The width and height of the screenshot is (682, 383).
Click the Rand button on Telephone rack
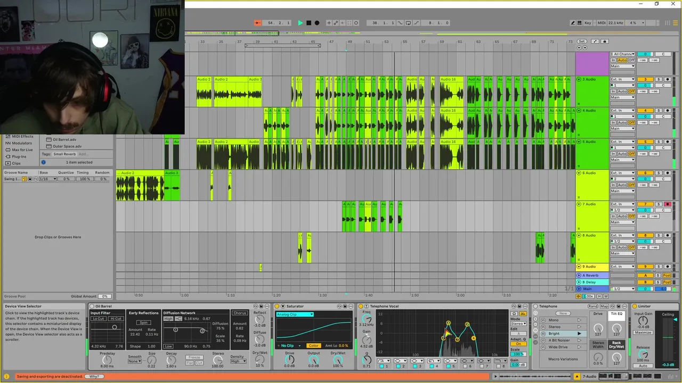coord(593,306)
